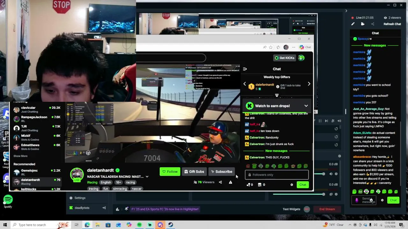Open RampageJackson channel in sidebar

[36, 119]
